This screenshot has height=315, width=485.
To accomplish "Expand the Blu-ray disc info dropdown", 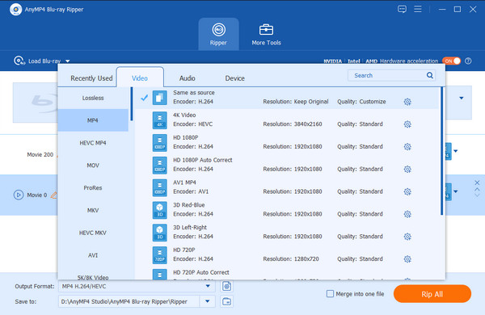I will [x=462, y=98].
